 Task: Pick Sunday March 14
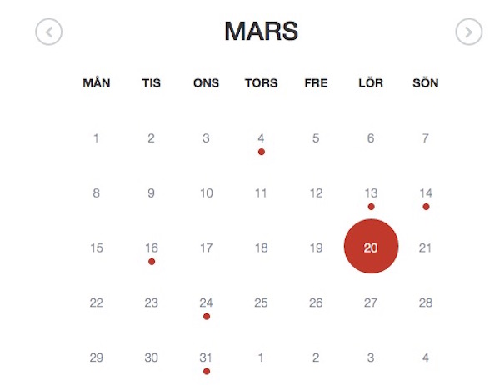(x=426, y=193)
